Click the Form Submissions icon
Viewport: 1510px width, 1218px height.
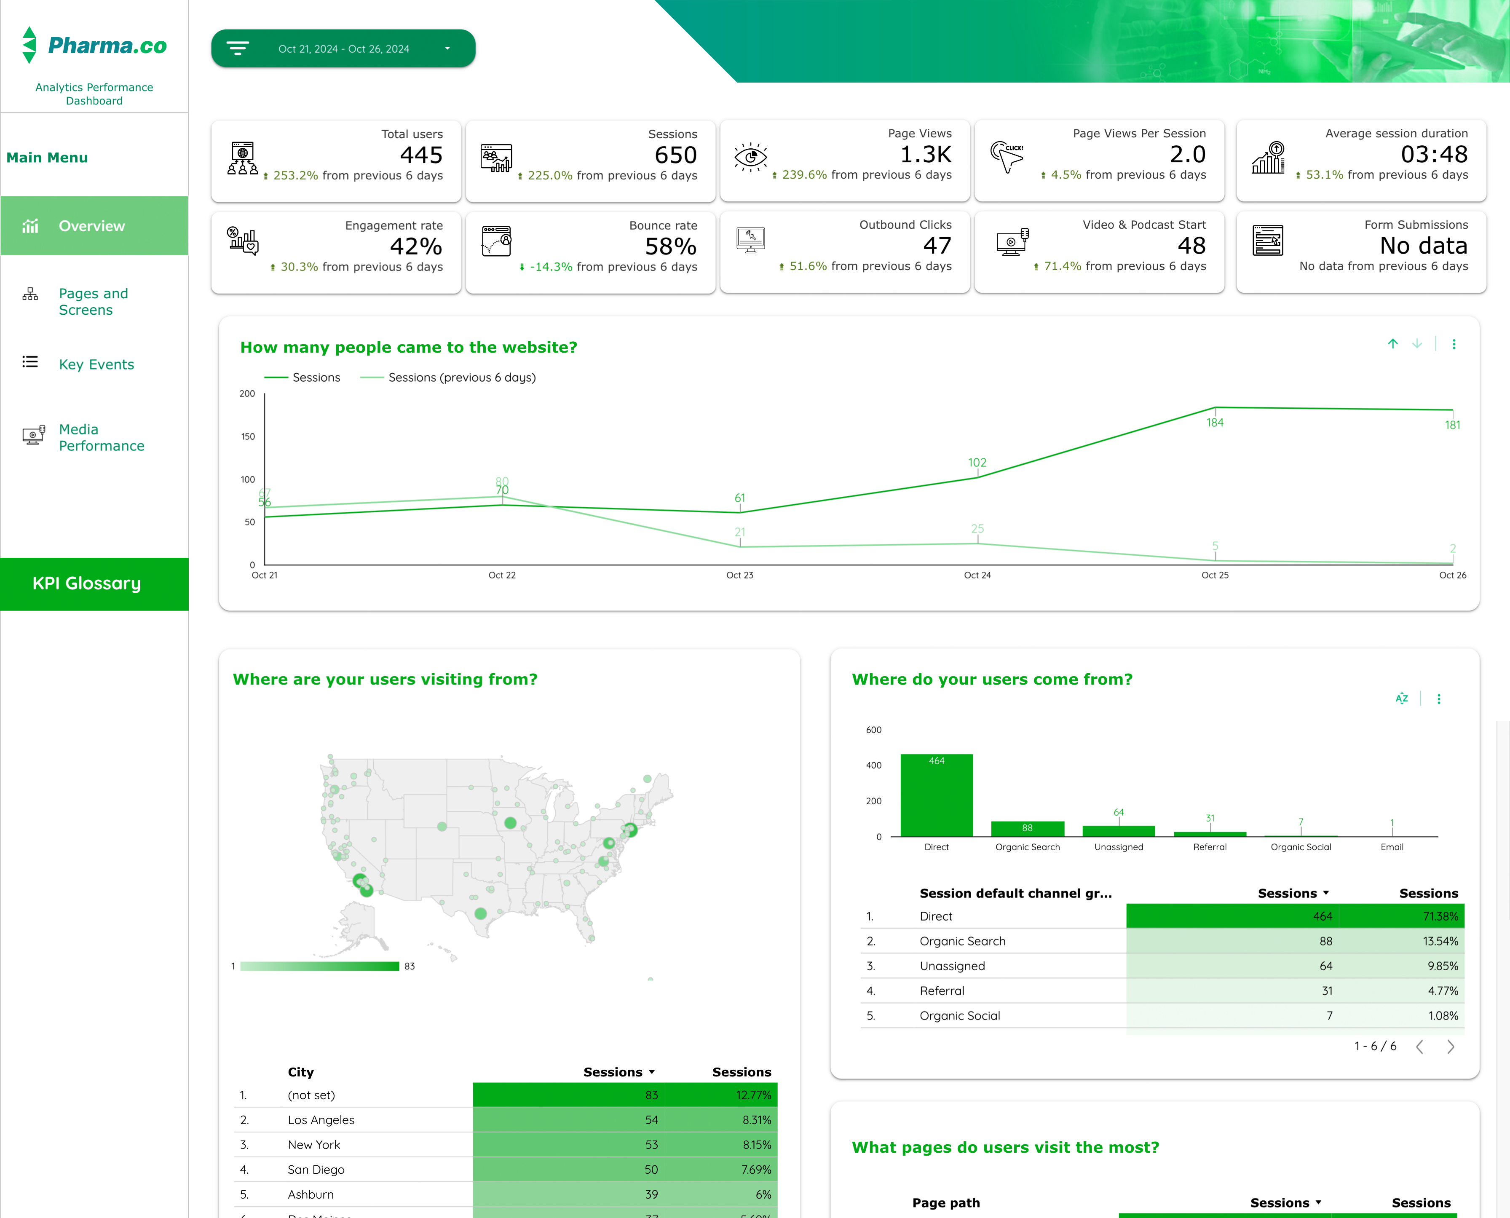(x=1268, y=241)
